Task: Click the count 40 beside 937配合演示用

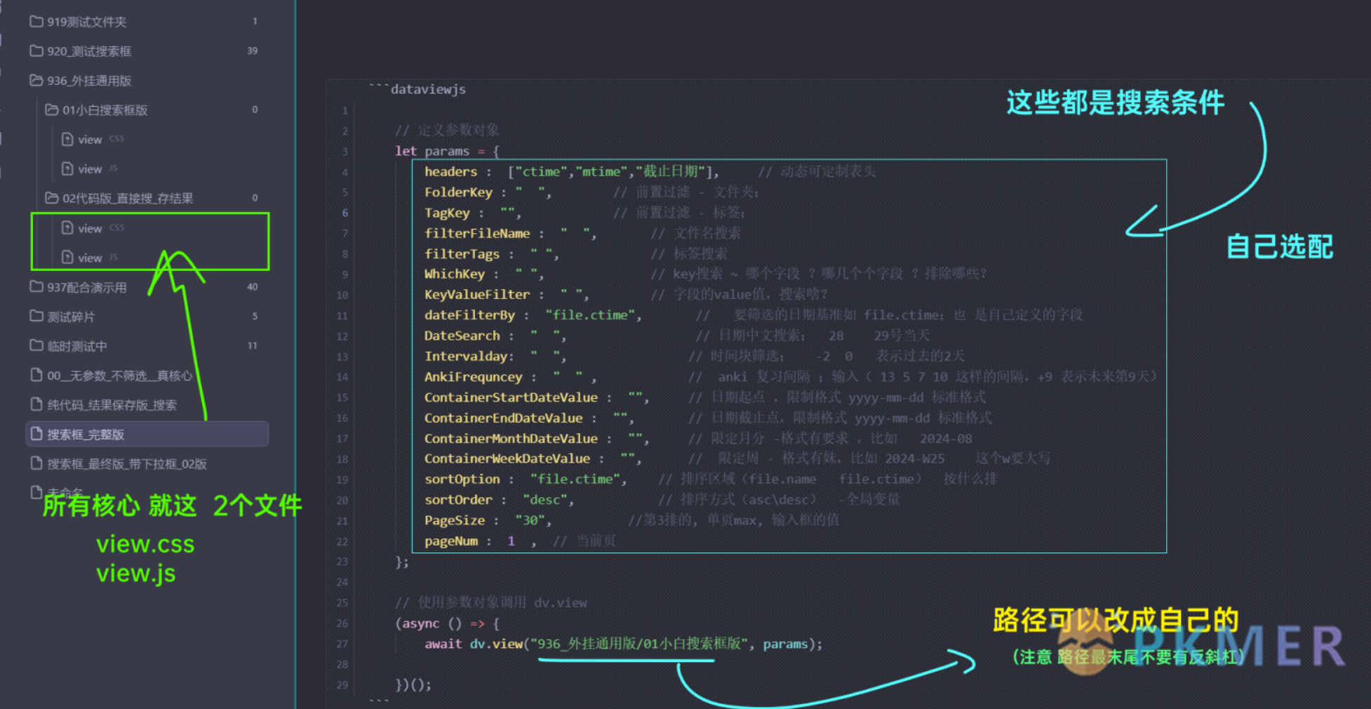Action: pos(253,286)
